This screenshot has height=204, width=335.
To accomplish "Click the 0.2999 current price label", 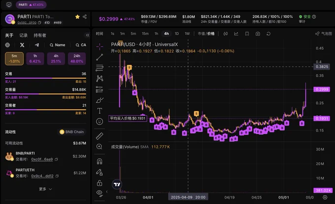I will coord(322,89).
